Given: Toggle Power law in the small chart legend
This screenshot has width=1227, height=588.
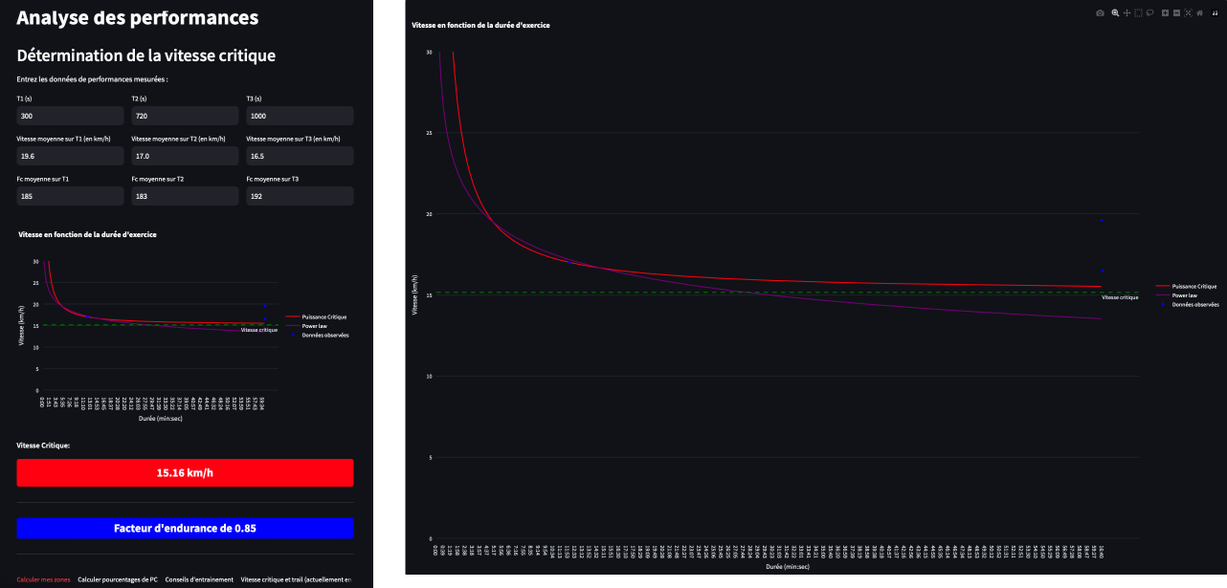Looking at the screenshot, I should click(315, 326).
